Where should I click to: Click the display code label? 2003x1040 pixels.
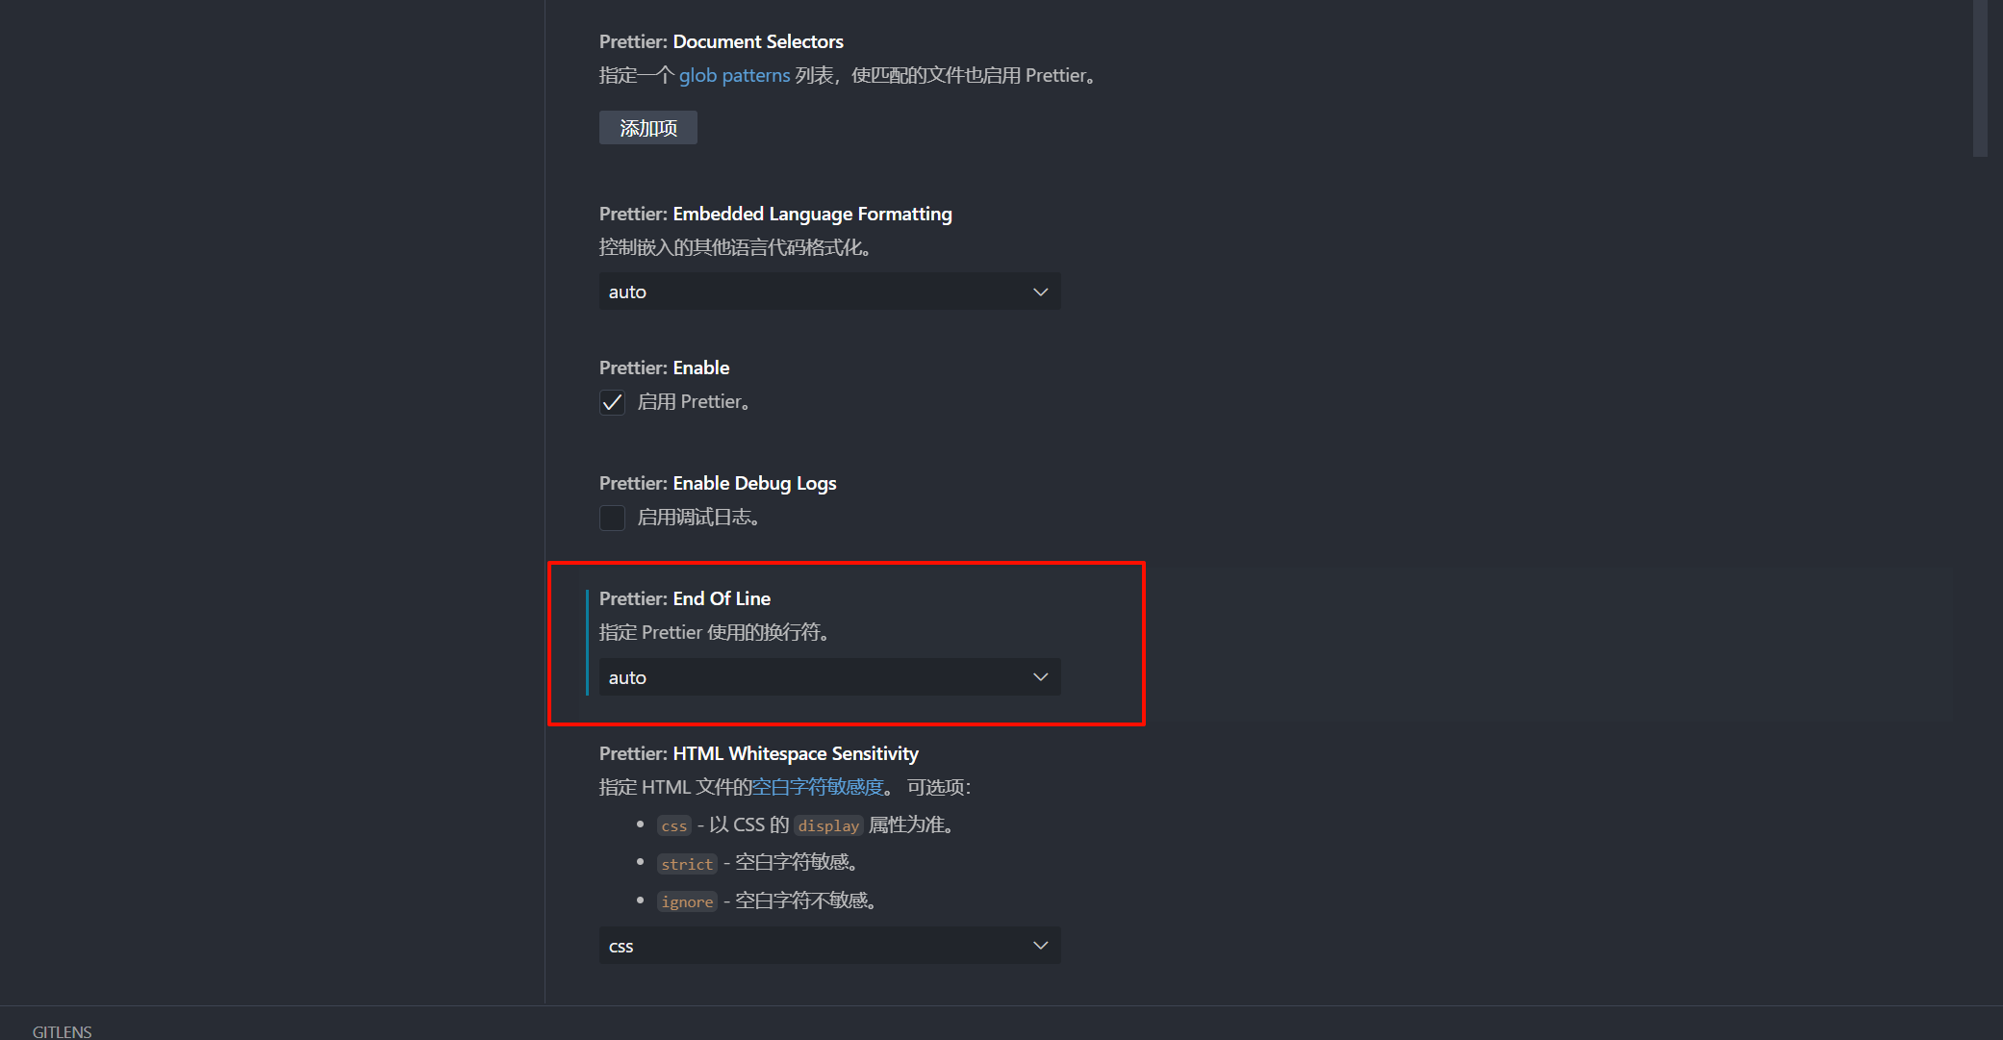click(x=827, y=825)
